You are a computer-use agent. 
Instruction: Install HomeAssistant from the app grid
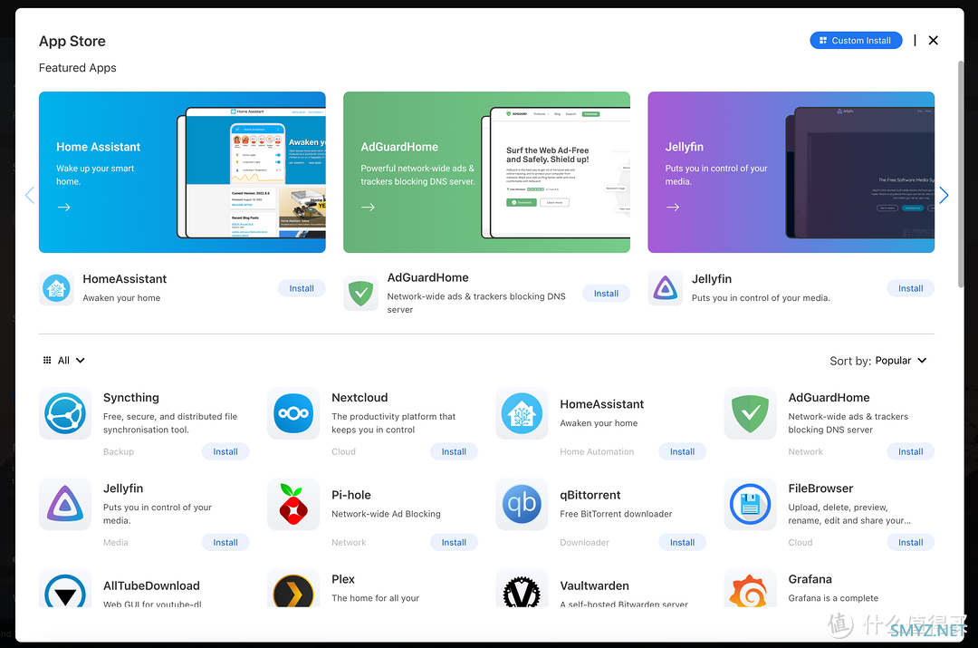(682, 451)
